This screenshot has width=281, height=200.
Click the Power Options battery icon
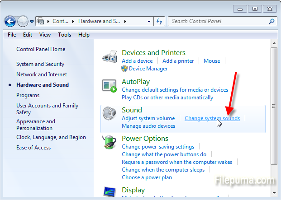click(110, 143)
